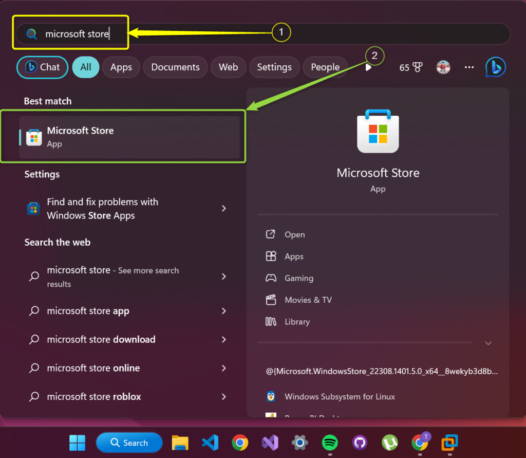Expand the chevron below the Library options
This screenshot has height=458, width=526.
pyautogui.click(x=488, y=343)
